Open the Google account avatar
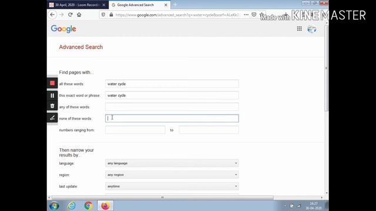This screenshot has width=376, height=211. click(x=312, y=29)
